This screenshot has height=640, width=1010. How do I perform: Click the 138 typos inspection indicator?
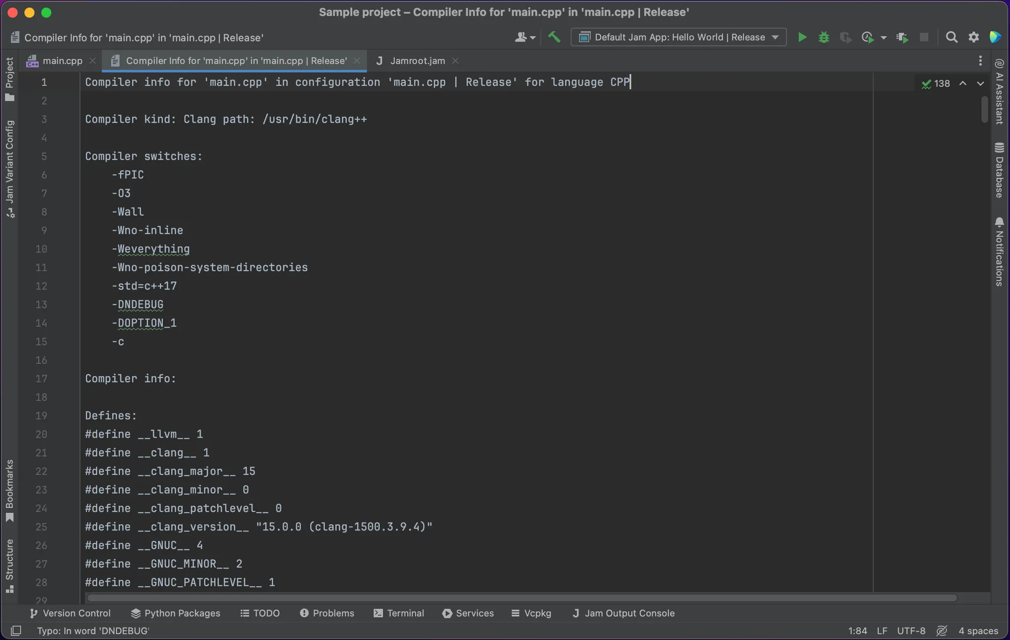[936, 83]
